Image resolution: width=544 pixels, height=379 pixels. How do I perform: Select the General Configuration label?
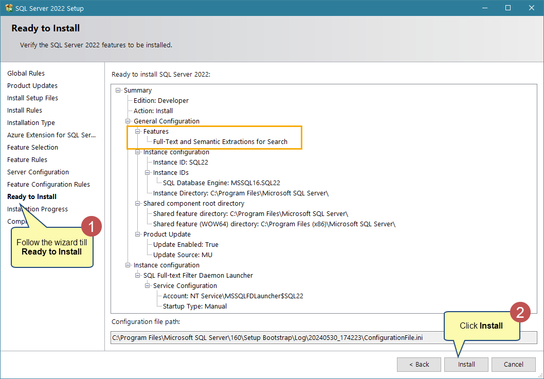tap(167, 121)
